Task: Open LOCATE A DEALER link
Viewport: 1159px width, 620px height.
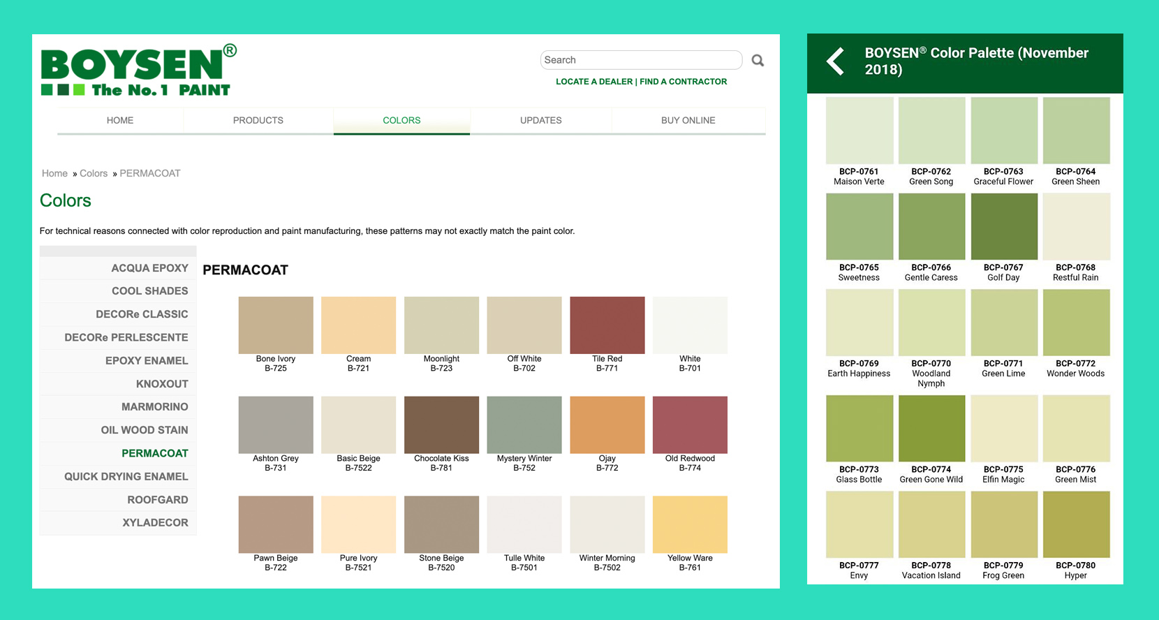Action: tap(594, 82)
